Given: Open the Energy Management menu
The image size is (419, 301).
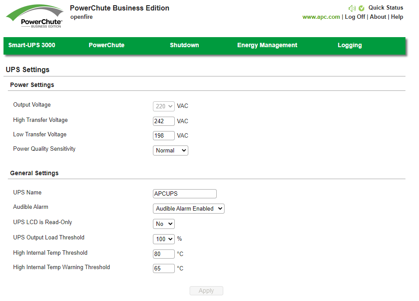Looking at the screenshot, I should (267, 45).
